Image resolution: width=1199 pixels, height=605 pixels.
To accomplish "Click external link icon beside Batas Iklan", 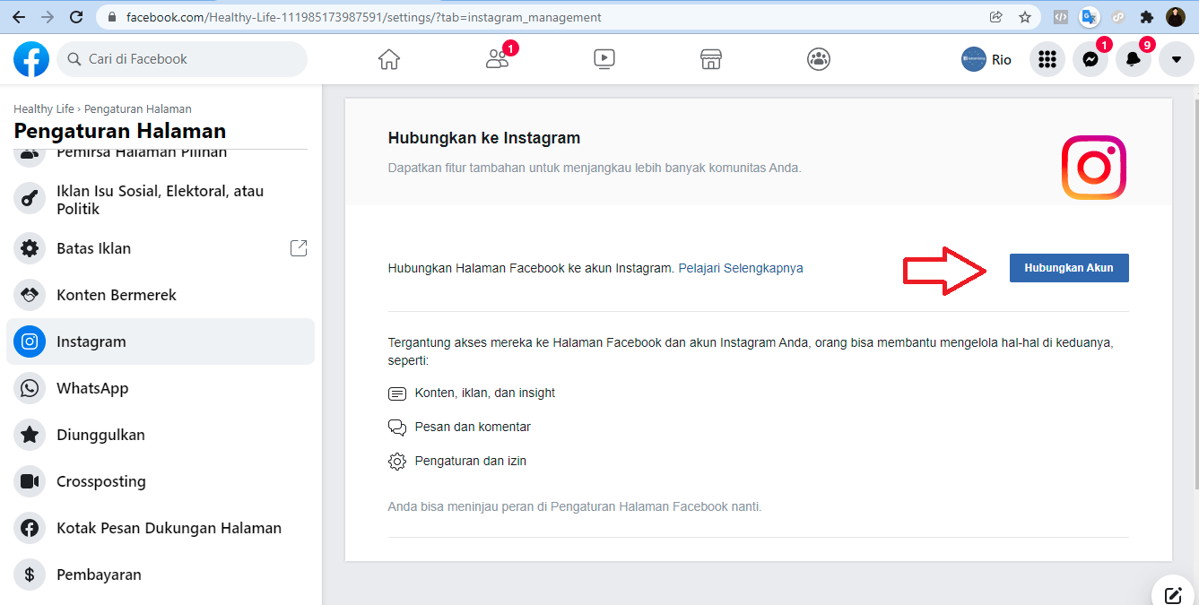I will 299,248.
